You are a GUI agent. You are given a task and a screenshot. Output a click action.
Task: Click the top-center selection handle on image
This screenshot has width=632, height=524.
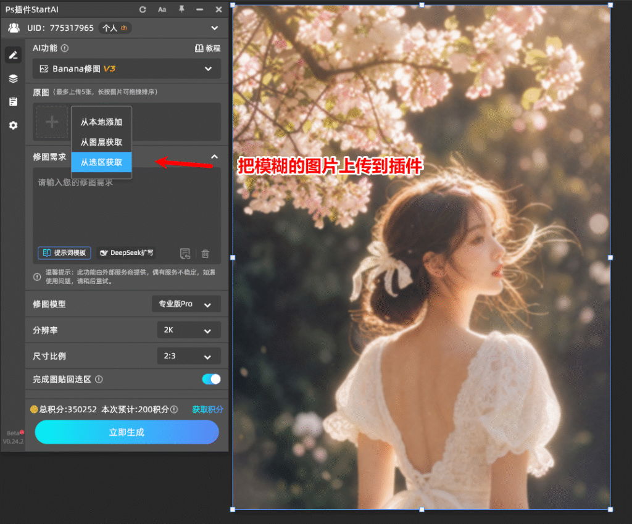422,5
